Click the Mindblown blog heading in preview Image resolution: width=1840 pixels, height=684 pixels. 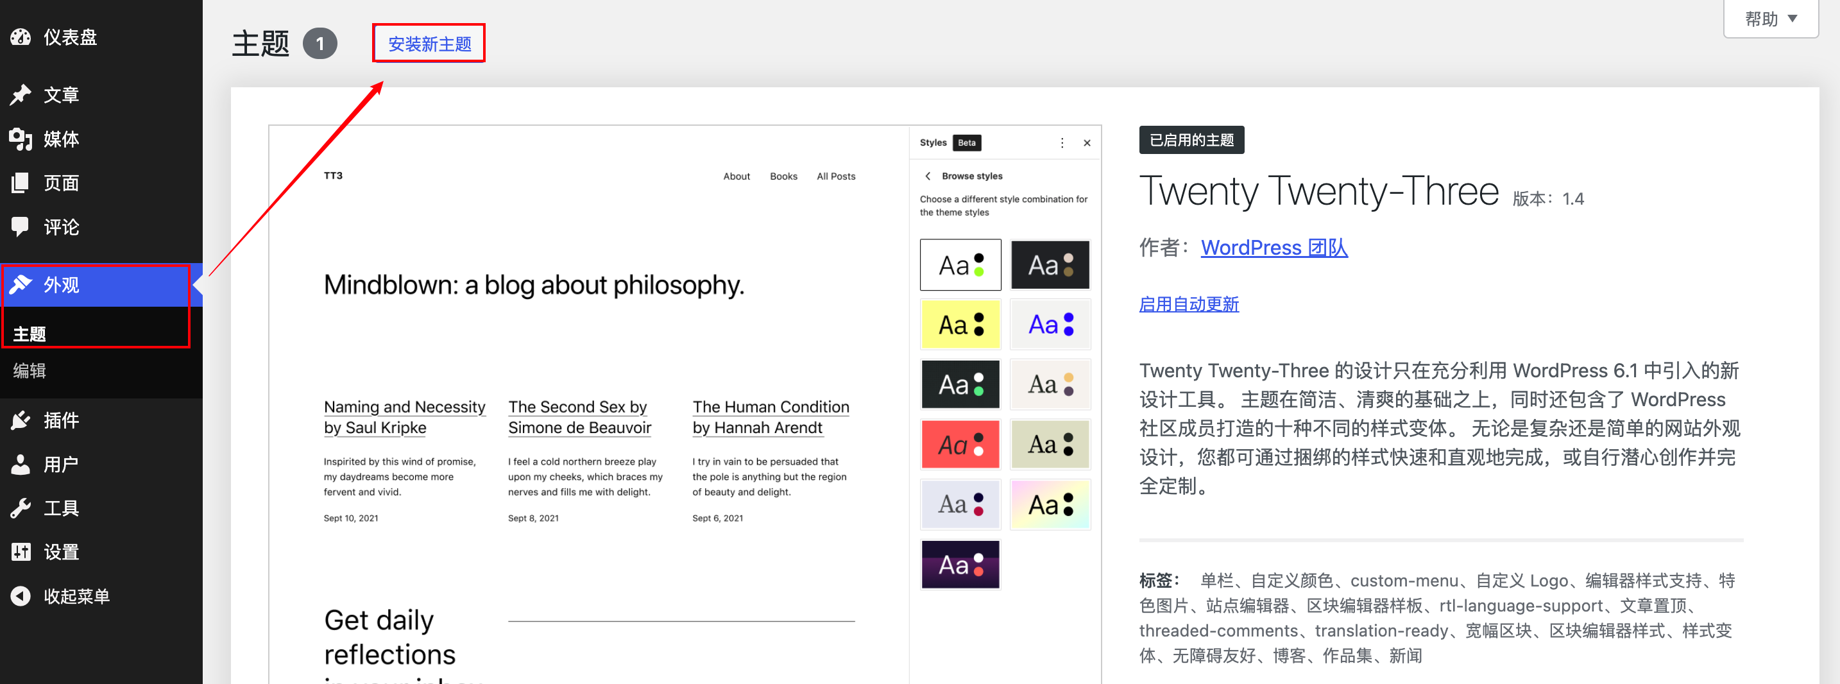pos(534,286)
